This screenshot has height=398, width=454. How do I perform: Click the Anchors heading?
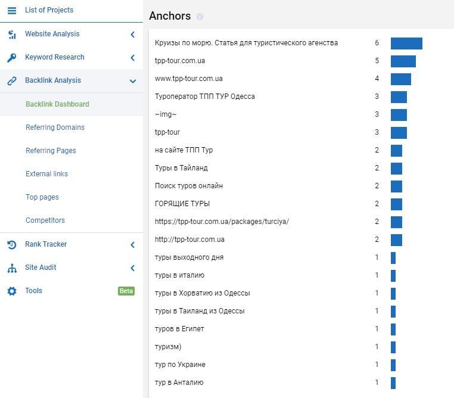(x=170, y=16)
